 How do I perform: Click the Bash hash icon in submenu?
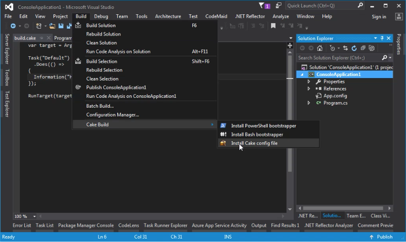(x=223, y=134)
